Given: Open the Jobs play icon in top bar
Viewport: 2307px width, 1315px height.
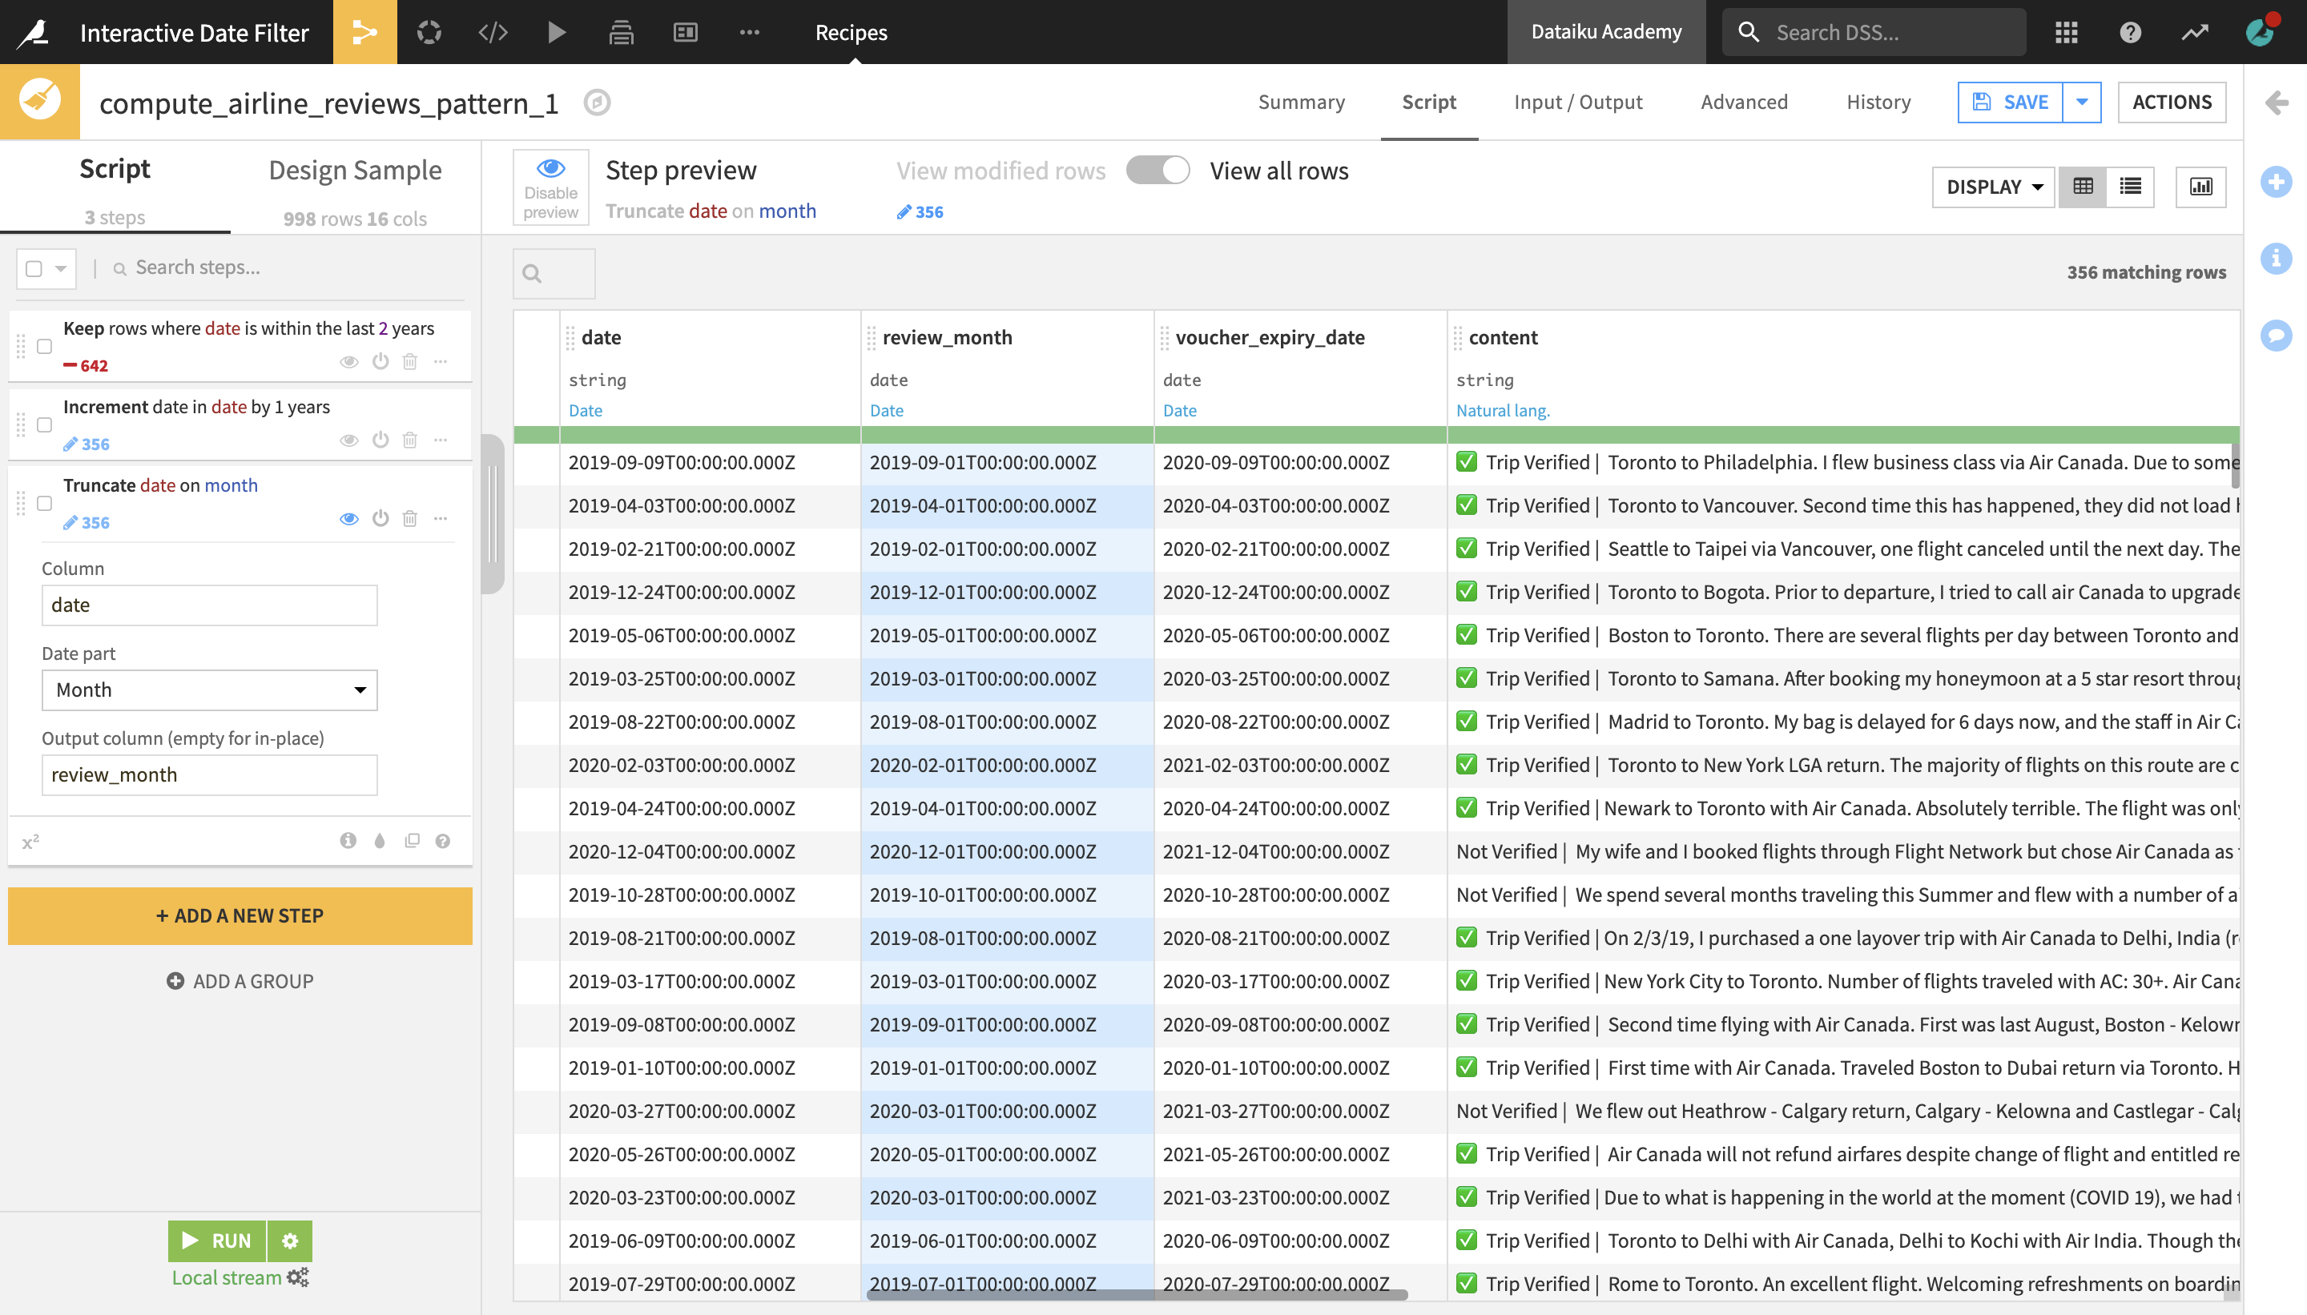Looking at the screenshot, I should point(557,33).
